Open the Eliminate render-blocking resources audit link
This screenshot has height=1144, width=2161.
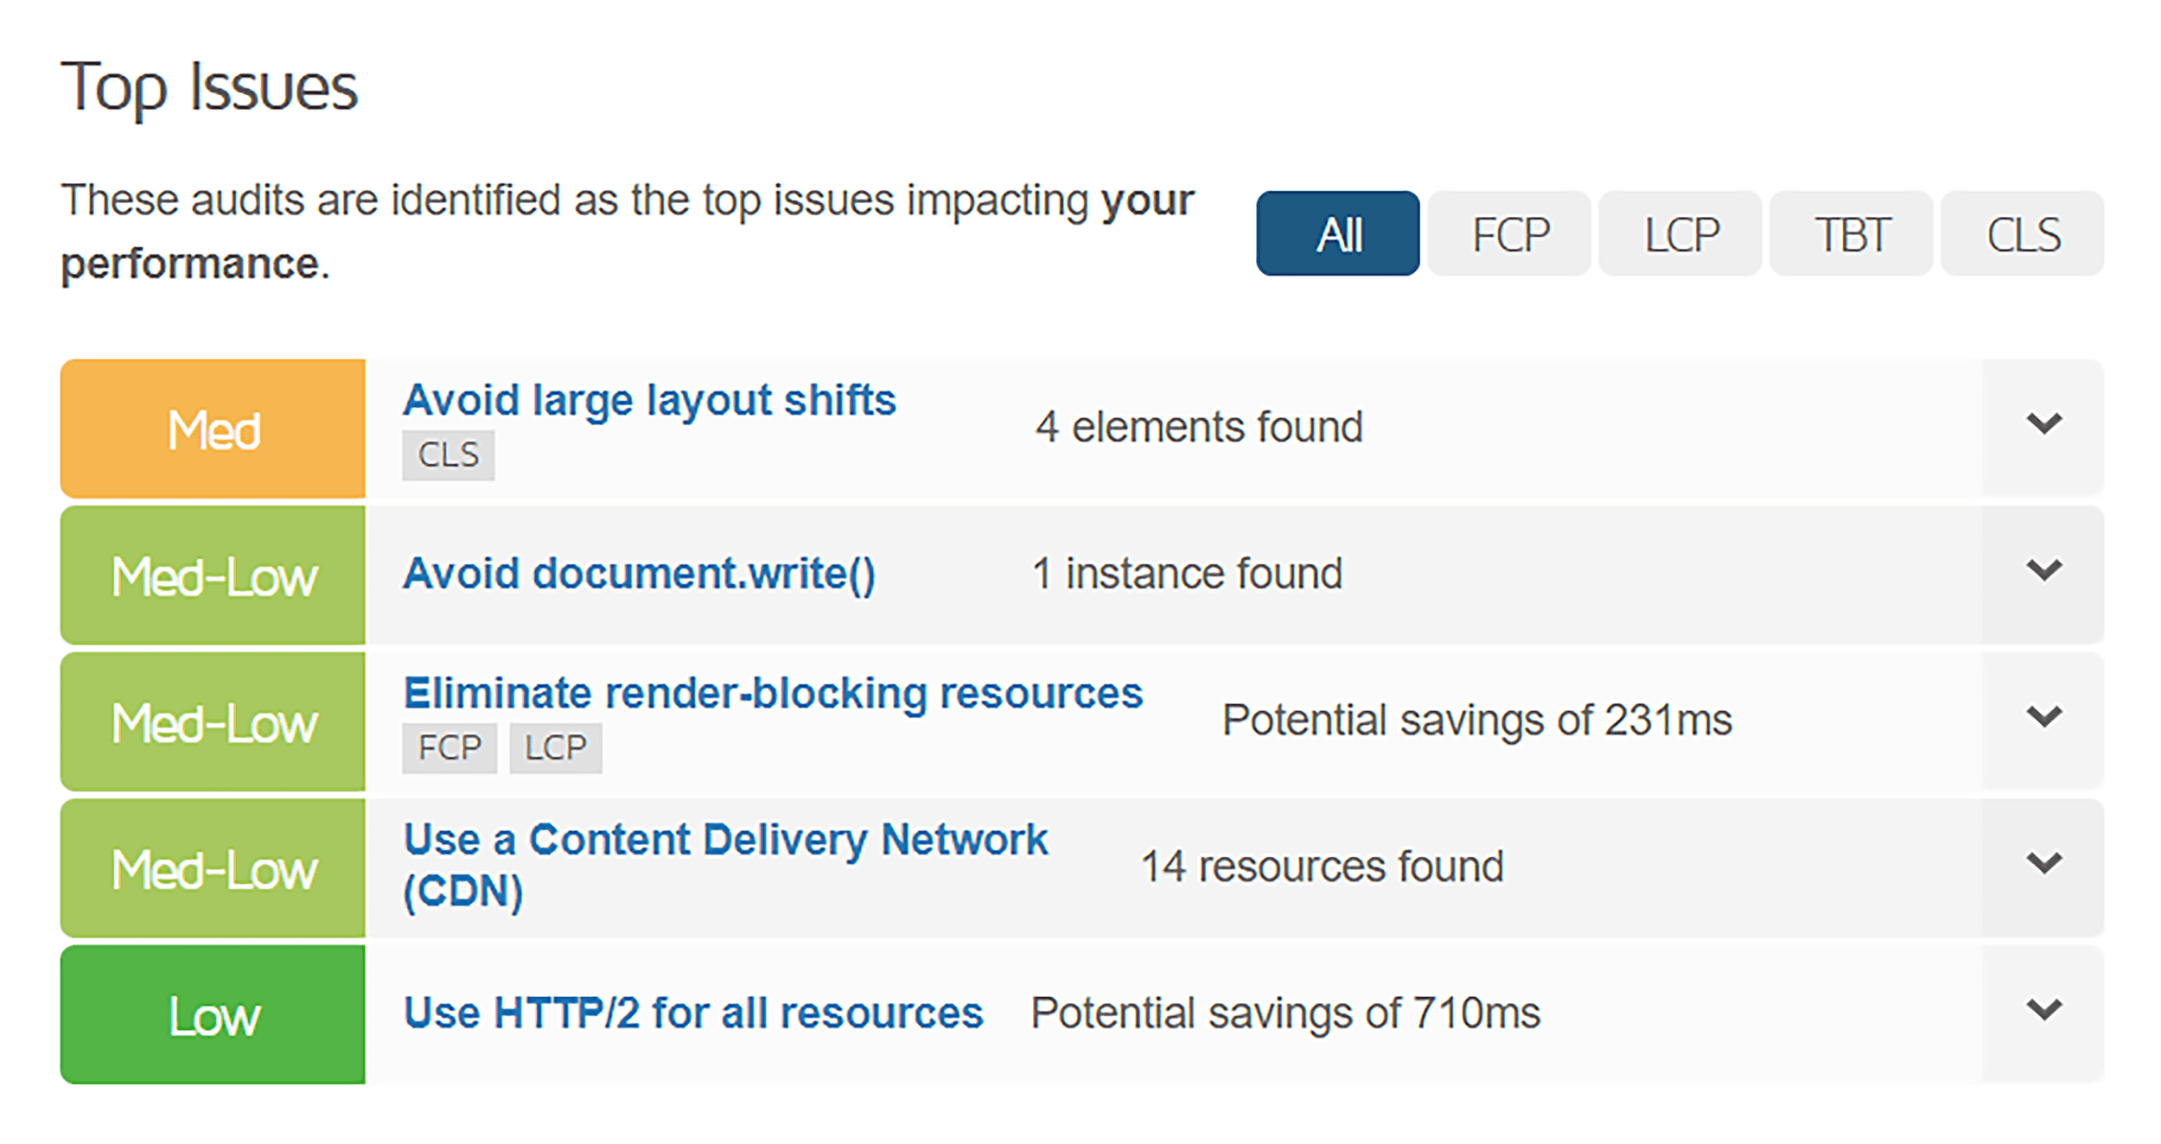[x=774, y=692]
